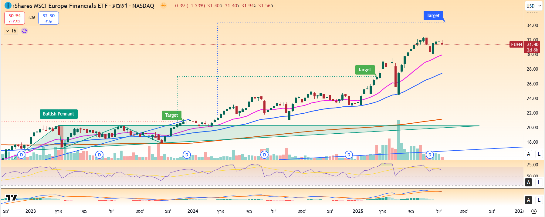
Task: Collapse the indicators list showing 16
Action: pos(11,31)
